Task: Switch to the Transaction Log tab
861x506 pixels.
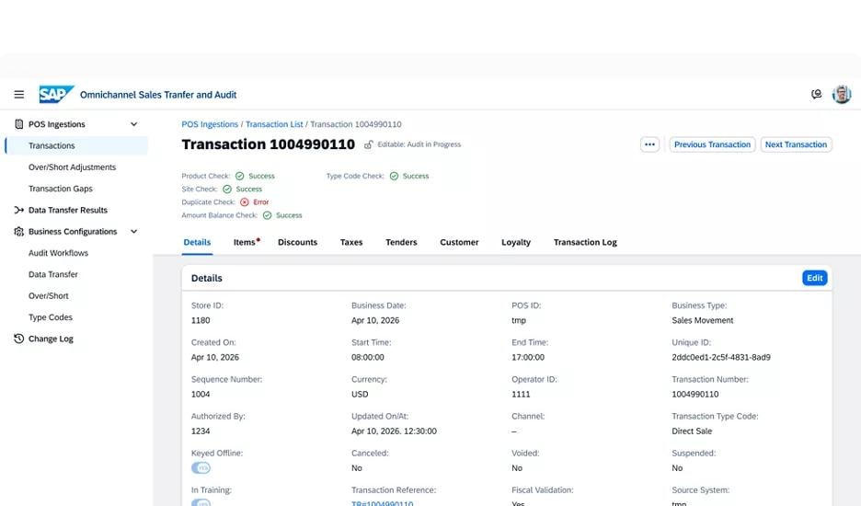Action: (585, 242)
